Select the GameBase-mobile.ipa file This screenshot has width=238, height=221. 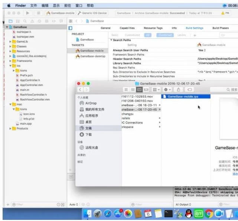(x=184, y=97)
